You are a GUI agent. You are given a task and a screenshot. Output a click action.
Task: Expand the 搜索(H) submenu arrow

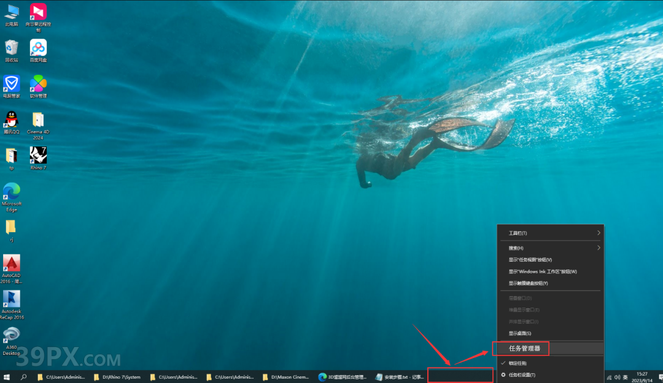coord(599,248)
